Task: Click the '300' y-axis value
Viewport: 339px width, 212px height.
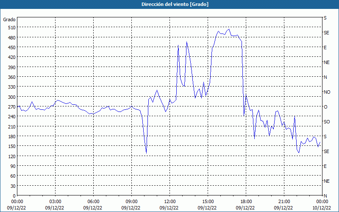Action: pos(12,97)
